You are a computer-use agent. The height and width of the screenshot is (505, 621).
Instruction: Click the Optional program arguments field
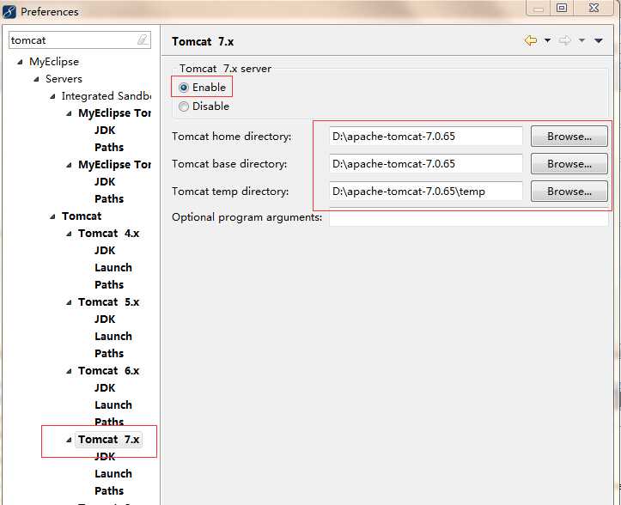pos(468,217)
